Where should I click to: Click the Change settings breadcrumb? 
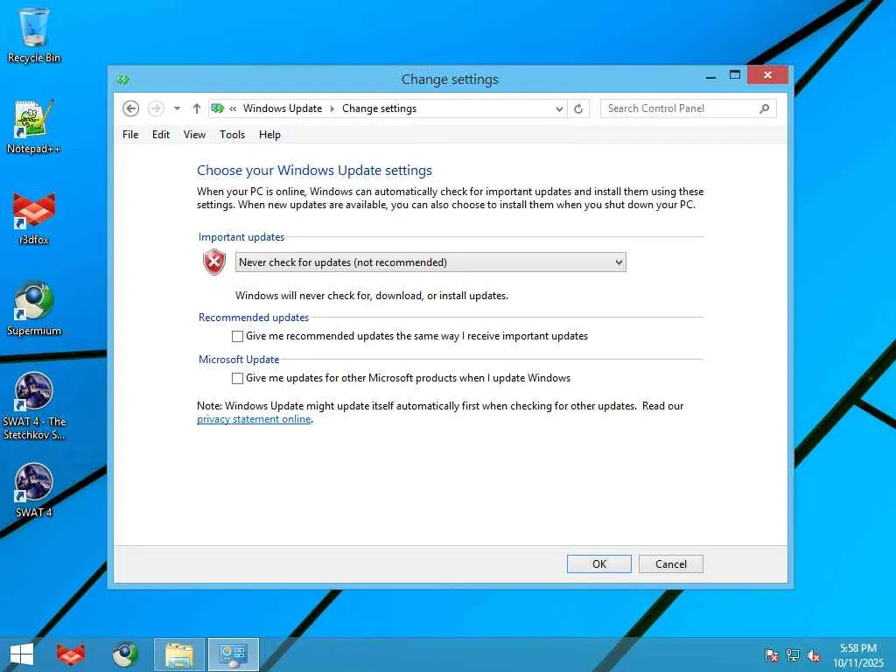(x=380, y=108)
